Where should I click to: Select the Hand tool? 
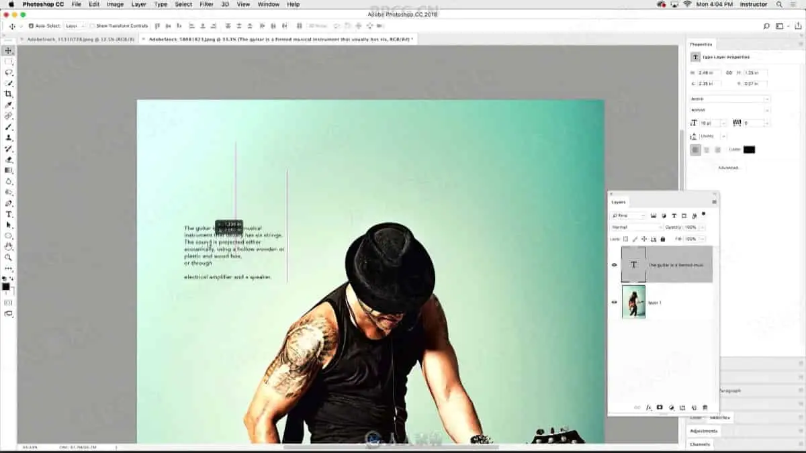[9, 246]
